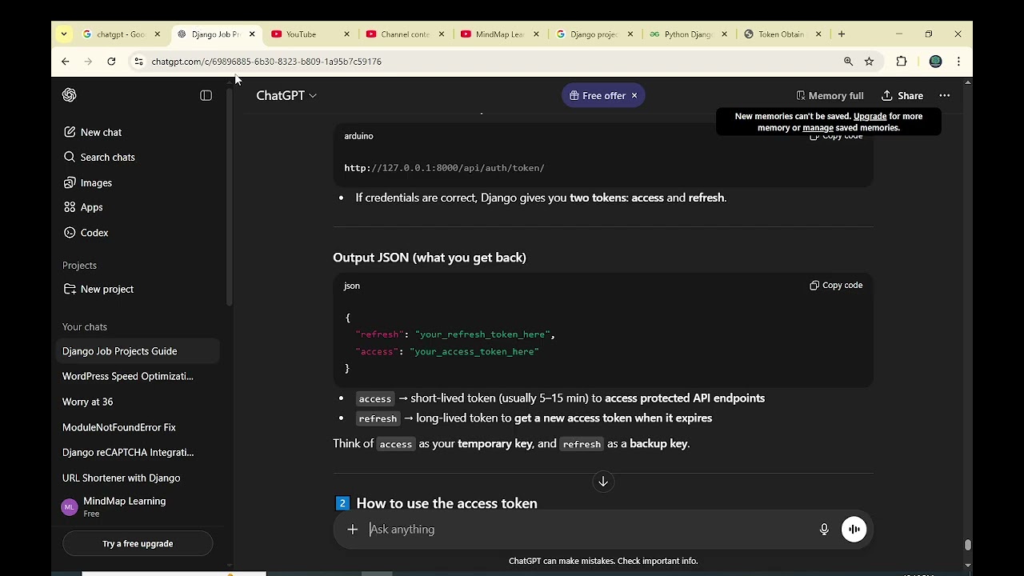Click the manage link in memory notice
Screen dimensions: 1024x576
tap(818, 127)
